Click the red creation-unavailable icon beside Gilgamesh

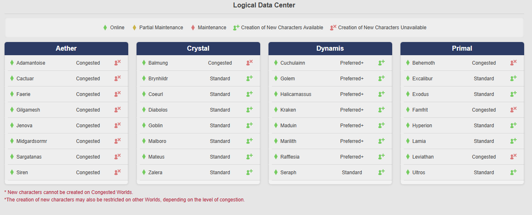pyautogui.click(x=118, y=110)
